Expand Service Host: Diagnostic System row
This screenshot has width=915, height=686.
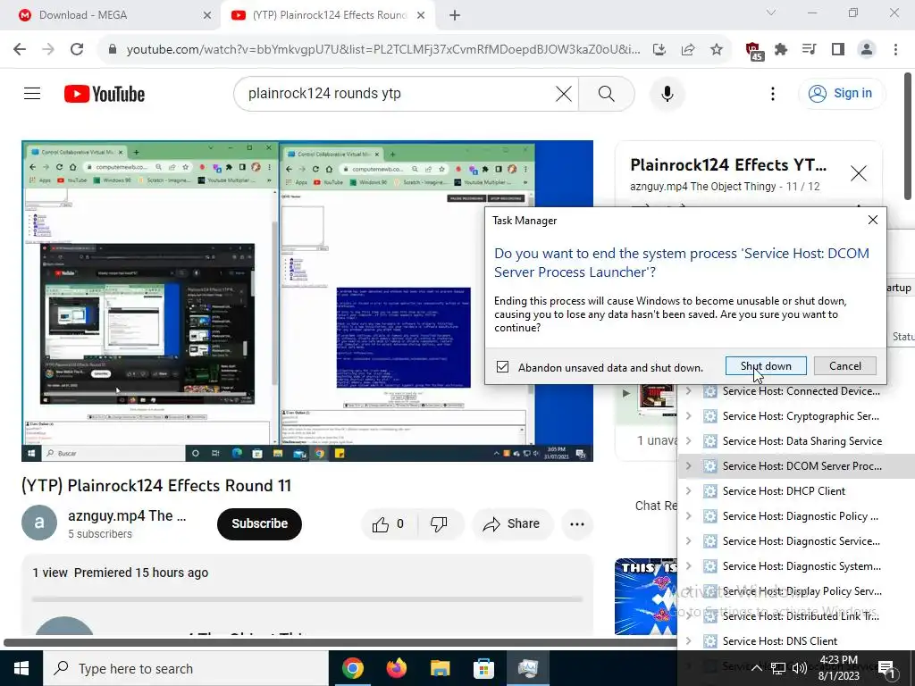pyautogui.click(x=689, y=566)
